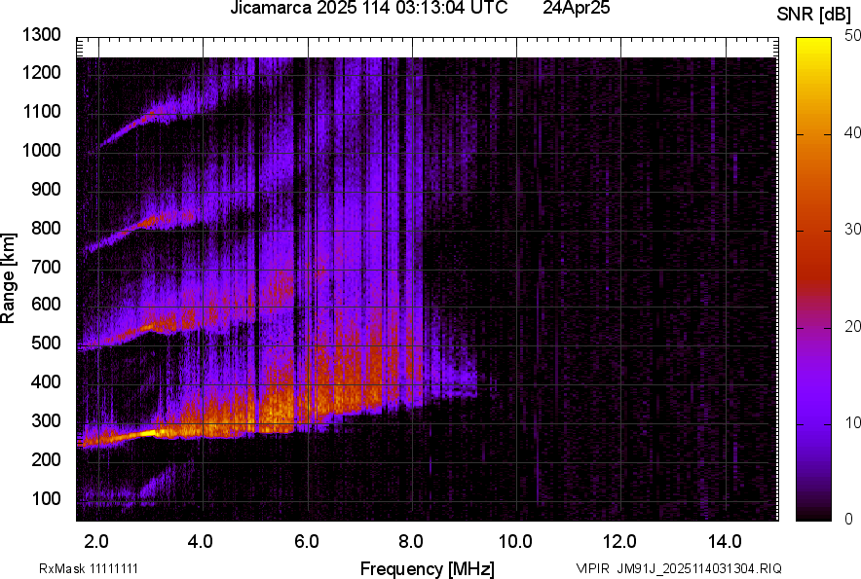Click the colorbar value 40

(x=851, y=132)
